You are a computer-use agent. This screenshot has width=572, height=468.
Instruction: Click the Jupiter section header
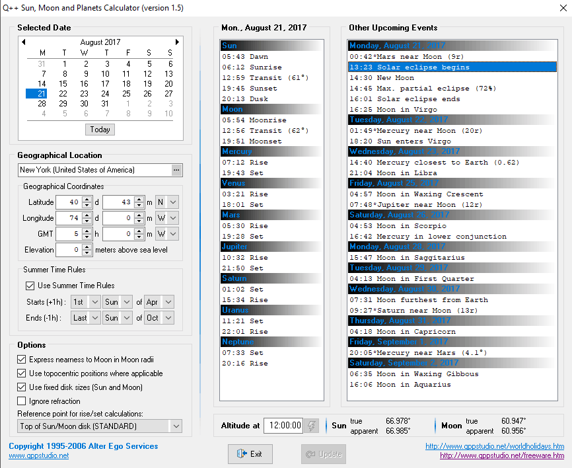click(271, 247)
